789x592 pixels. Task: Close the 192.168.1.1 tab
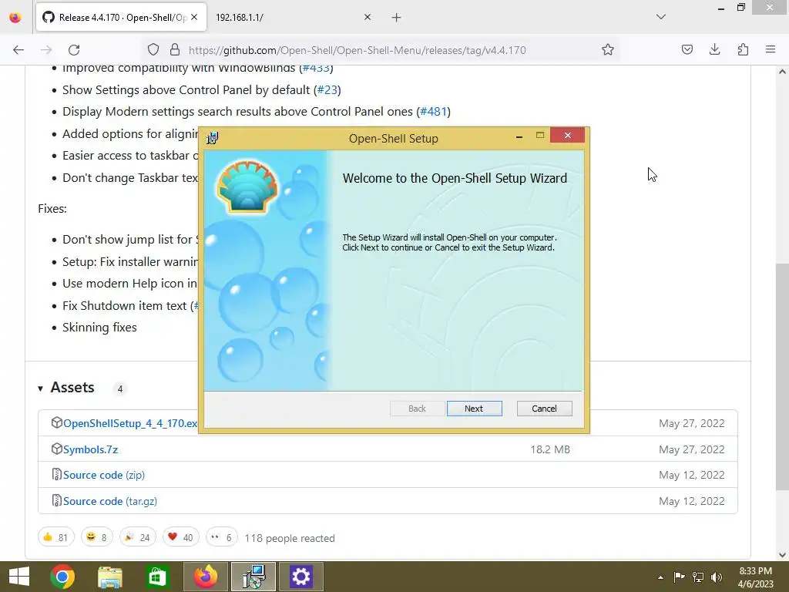368,17
